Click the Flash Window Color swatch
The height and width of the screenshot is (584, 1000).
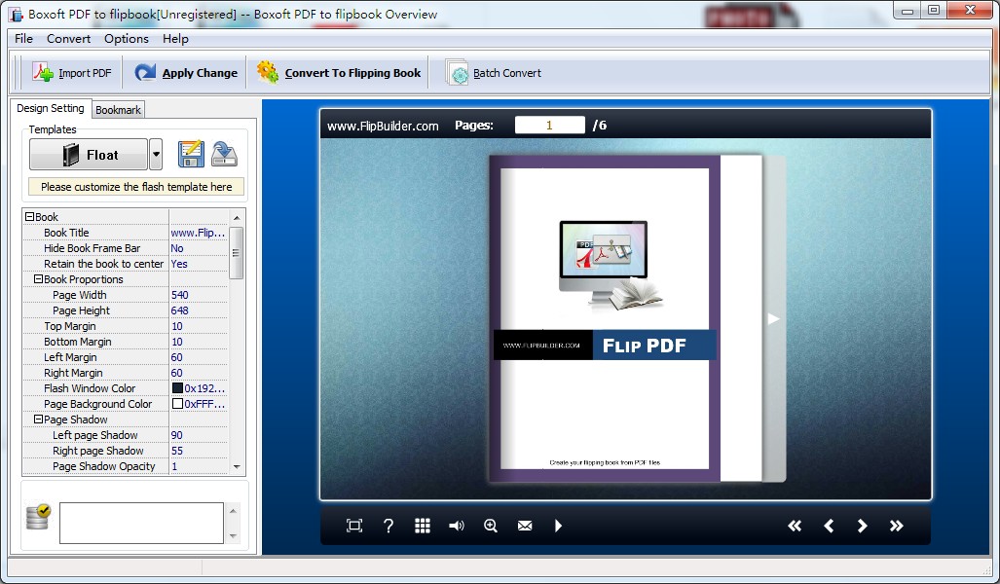coord(177,388)
